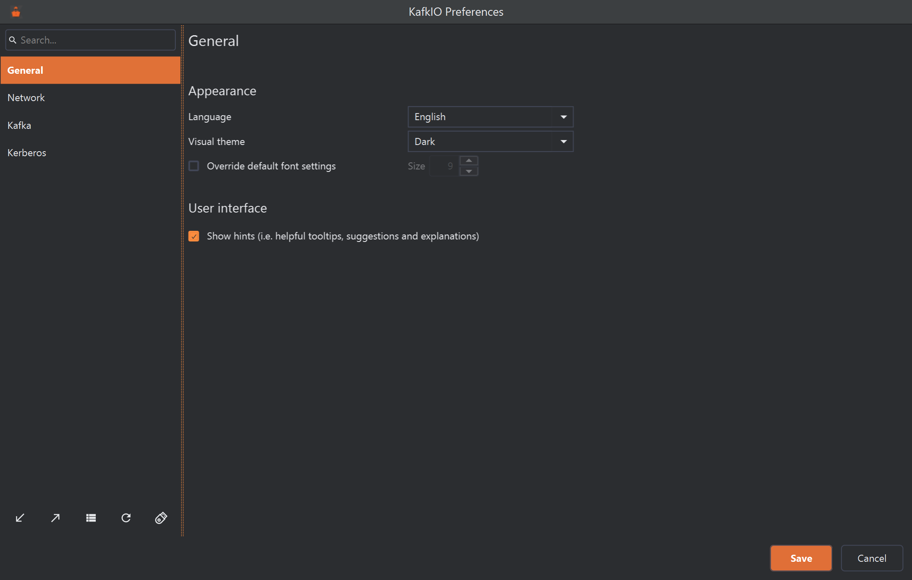The height and width of the screenshot is (580, 912).
Task: Click the KafkIO app icon in the title bar
Action: (16, 12)
